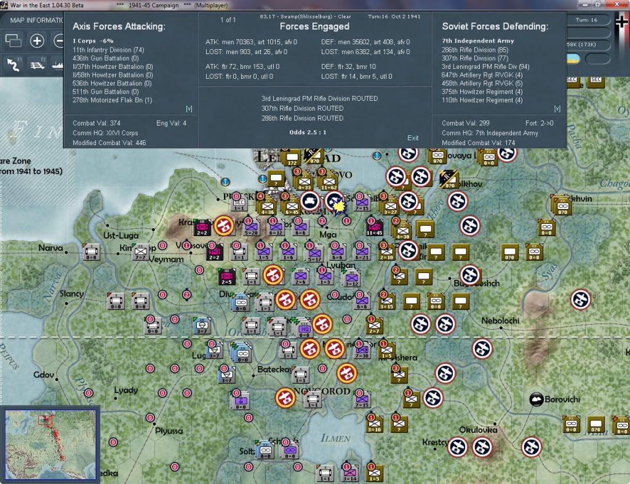Click 110th Howitzer Regiment (4) entry

tap(482, 100)
